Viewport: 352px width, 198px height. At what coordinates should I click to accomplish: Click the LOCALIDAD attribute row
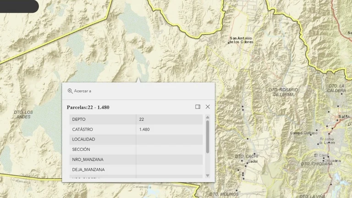pos(136,139)
